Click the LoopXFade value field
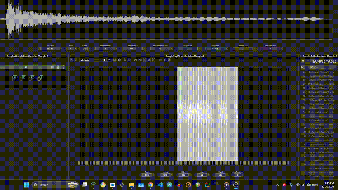The width and height of the screenshot is (338, 190). point(242,49)
